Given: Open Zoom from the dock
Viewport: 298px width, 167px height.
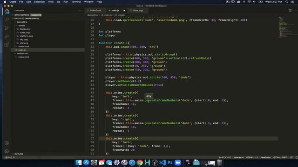Looking at the screenshot, I should pos(178,163).
